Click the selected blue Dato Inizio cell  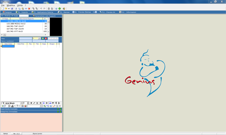pyautogui.click(x=8, y=46)
